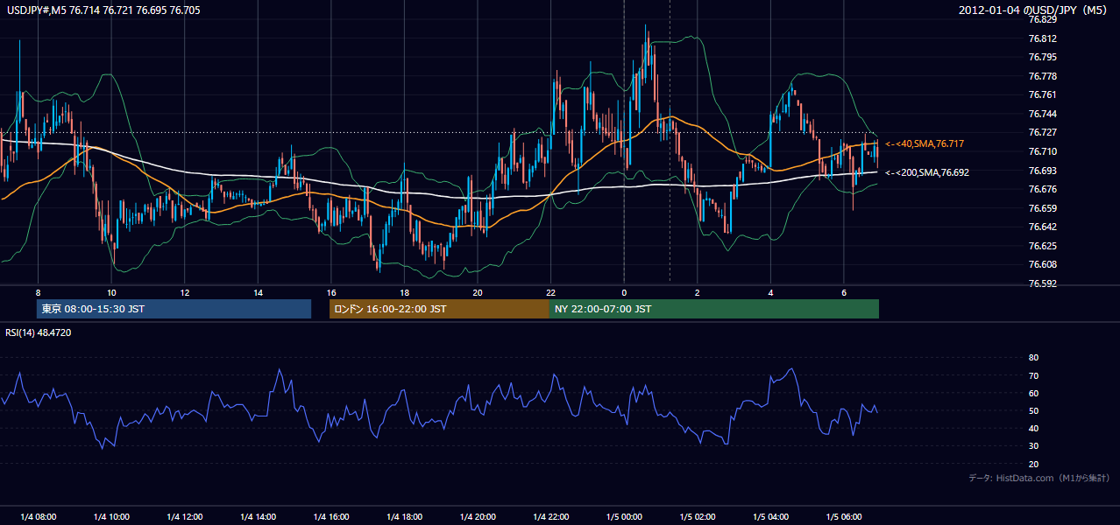The image size is (1120, 525).
Task: Click RSI axis level 30
Action: pos(1034,446)
